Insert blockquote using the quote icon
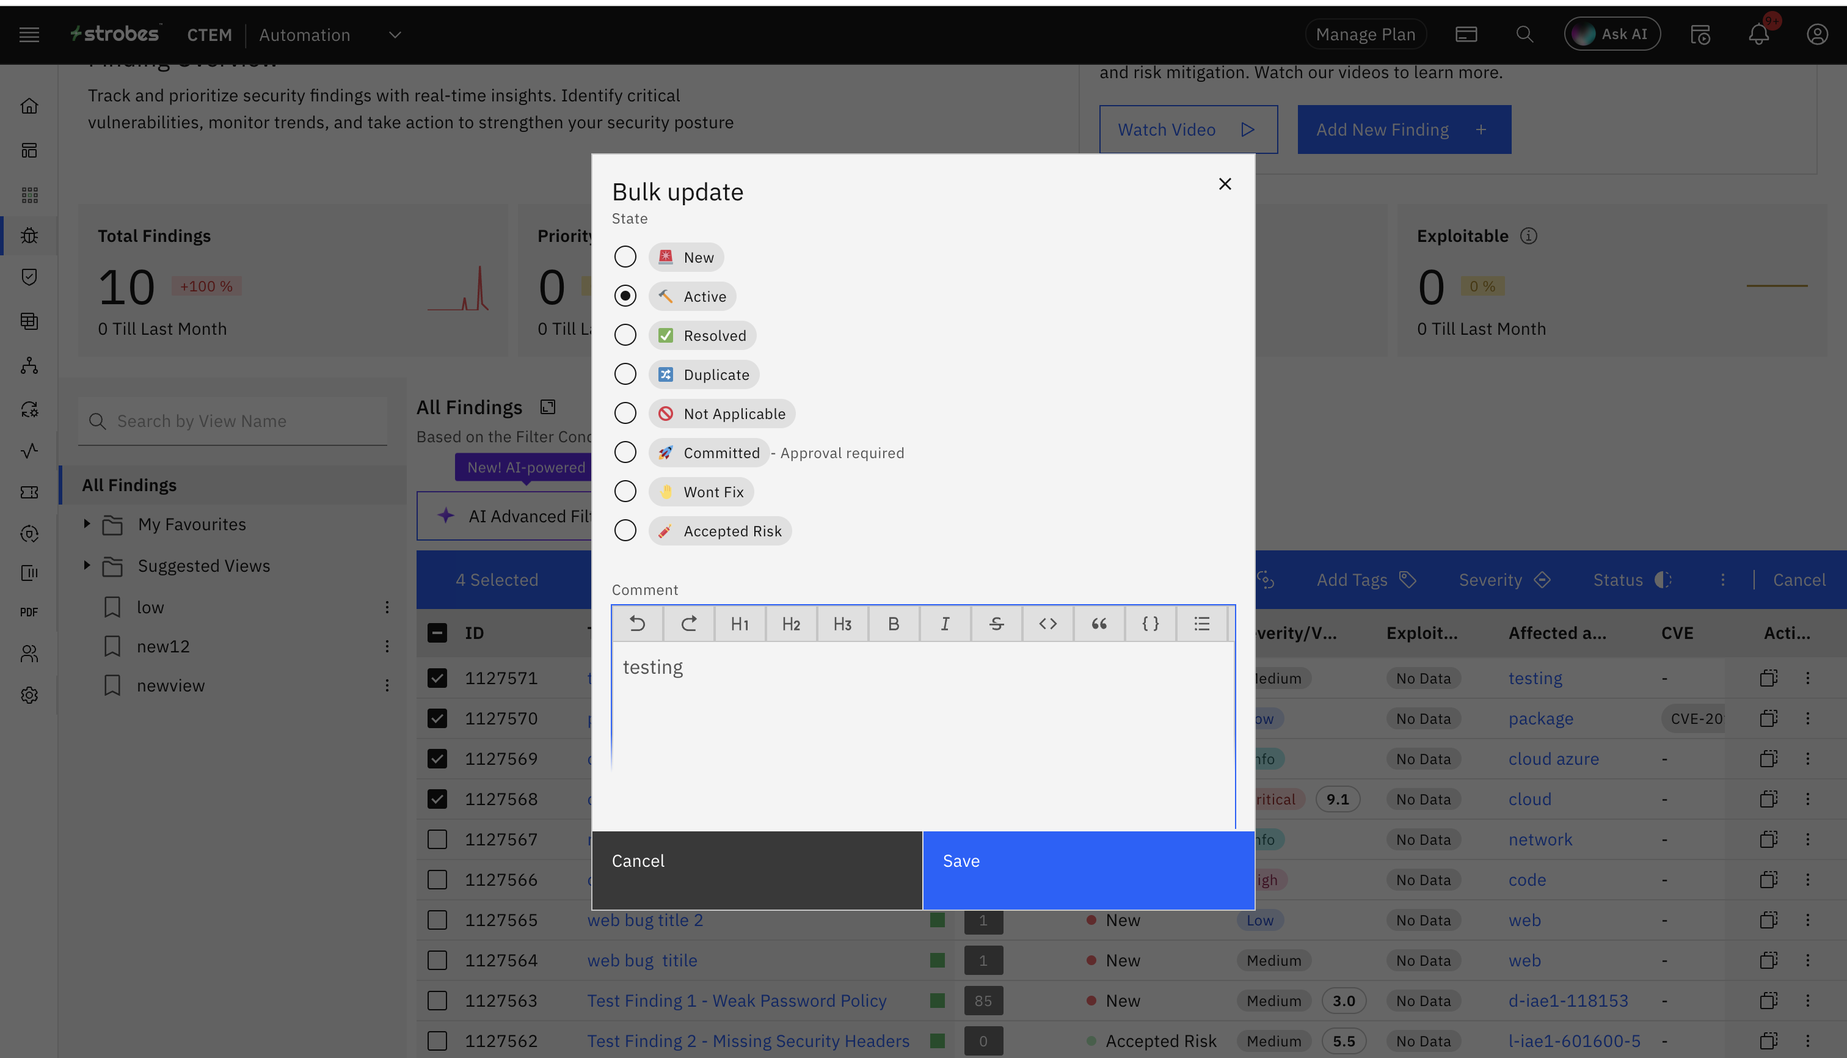1847x1058 pixels. point(1099,624)
